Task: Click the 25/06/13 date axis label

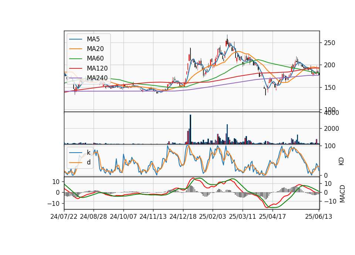Action: [318, 217]
